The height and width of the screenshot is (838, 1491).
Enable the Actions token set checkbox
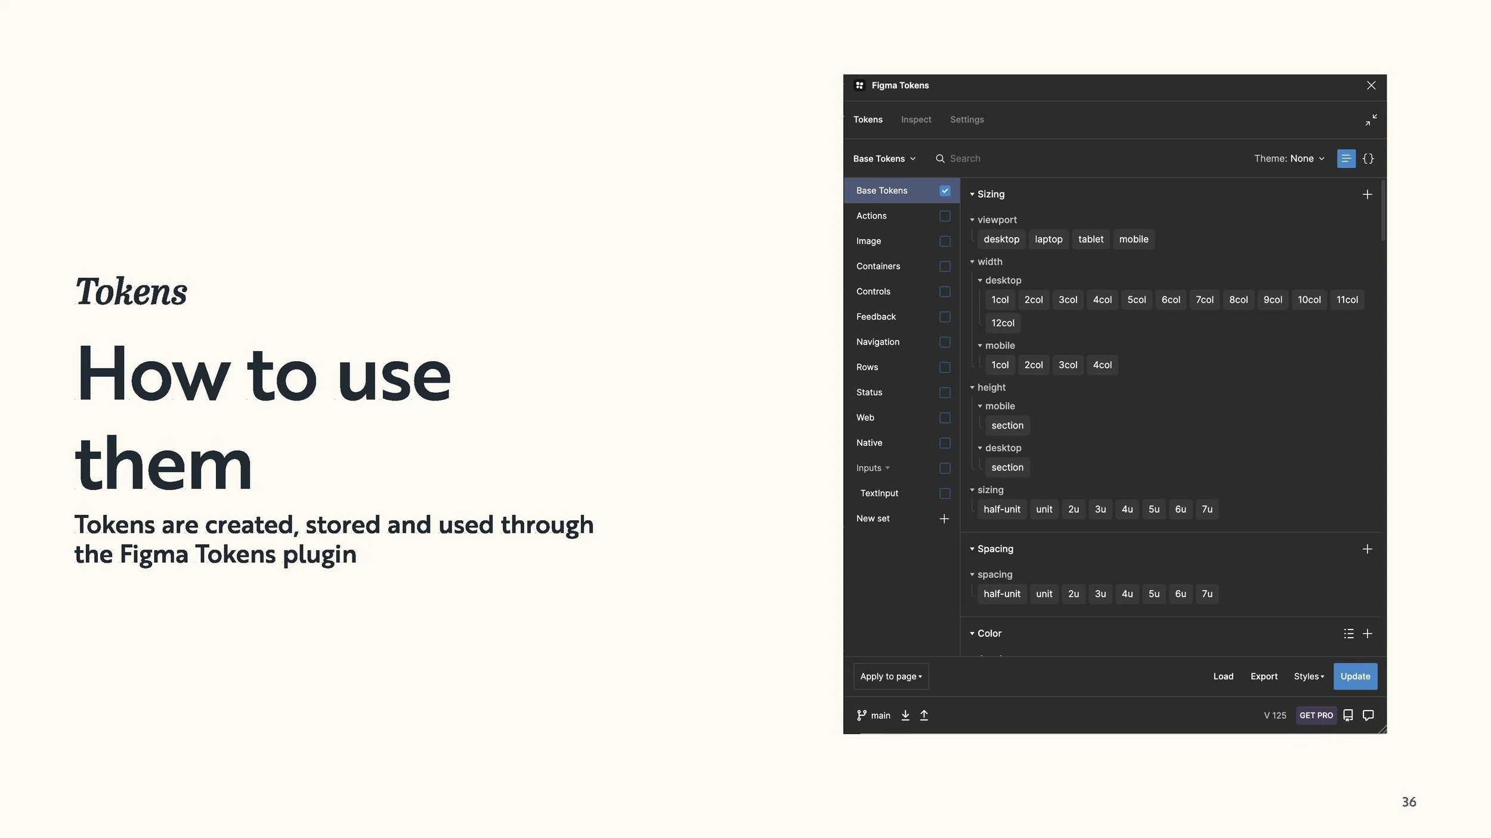tap(945, 216)
